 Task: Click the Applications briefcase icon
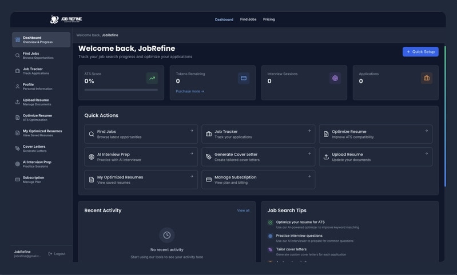coord(426,78)
